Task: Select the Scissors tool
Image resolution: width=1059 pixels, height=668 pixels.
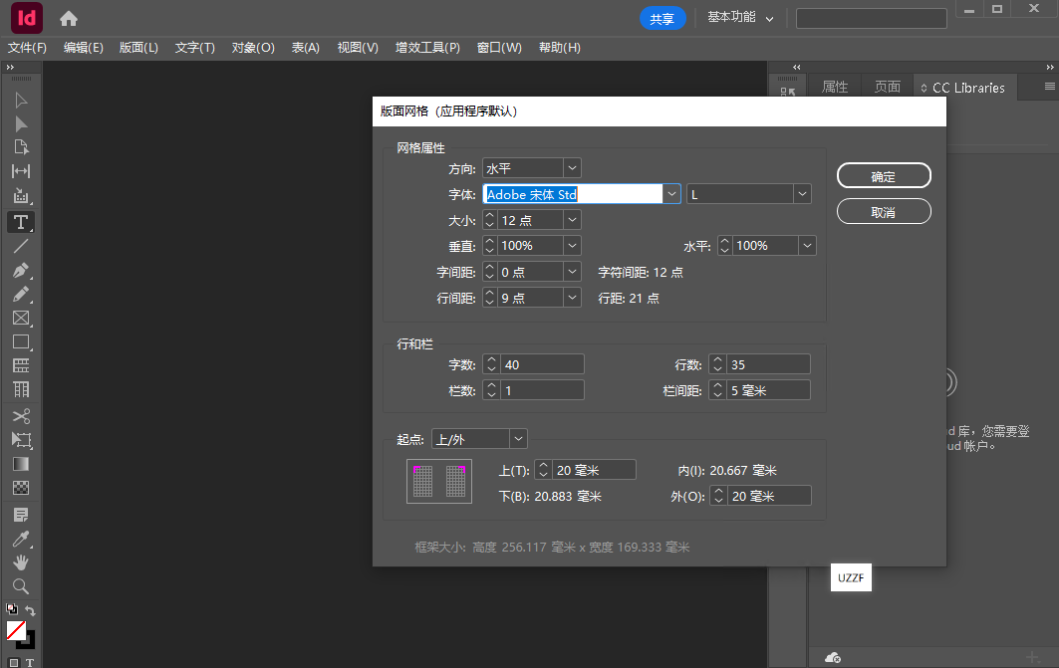Action: tap(21, 416)
